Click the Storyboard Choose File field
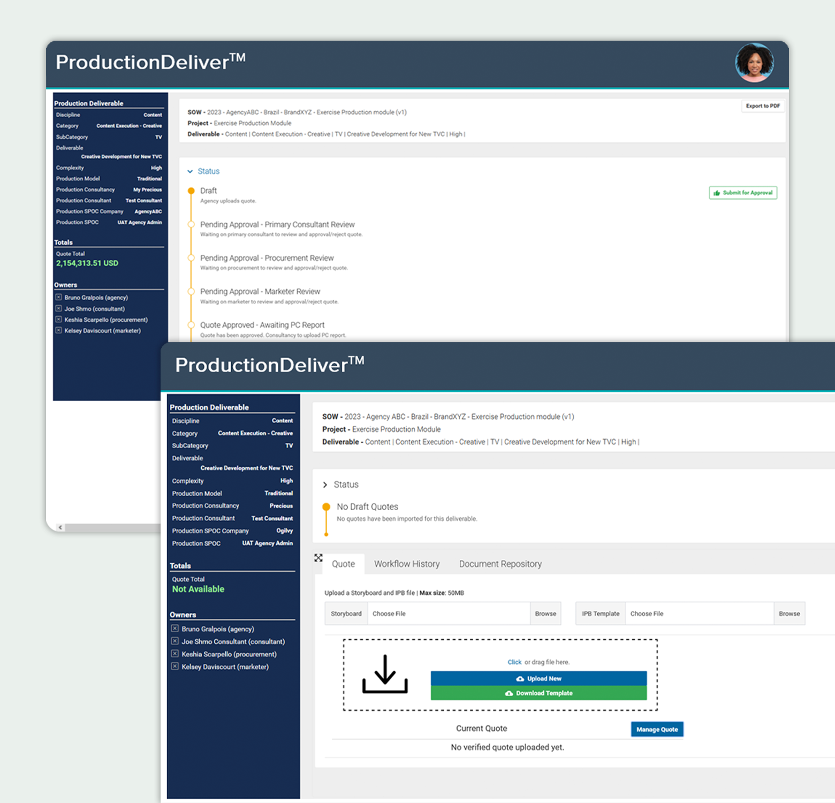Screen dimensions: 835x803 tap(448, 613)
